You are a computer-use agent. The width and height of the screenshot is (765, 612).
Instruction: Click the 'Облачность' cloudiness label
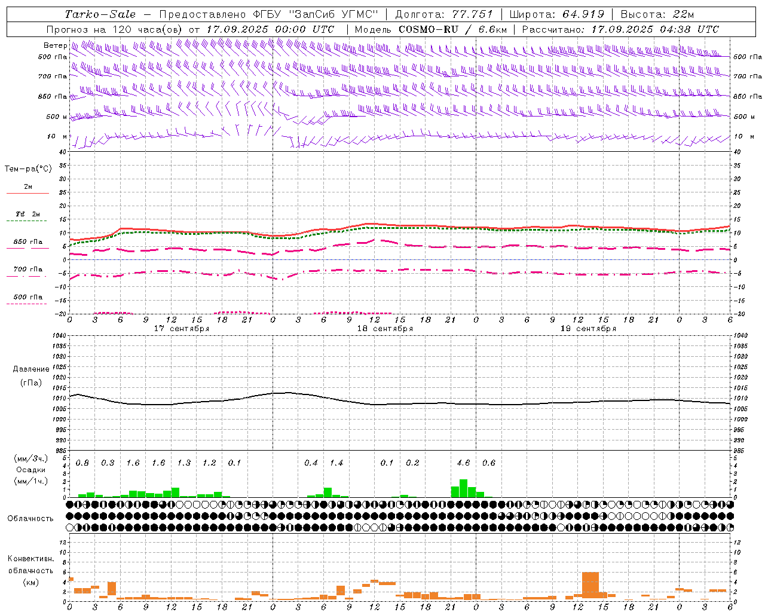coord(30,519)
